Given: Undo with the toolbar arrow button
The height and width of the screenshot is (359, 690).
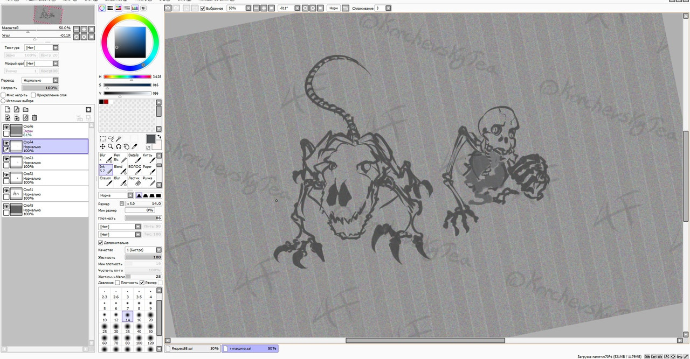Looking at the screenshot, I should (x=168, y=9).
